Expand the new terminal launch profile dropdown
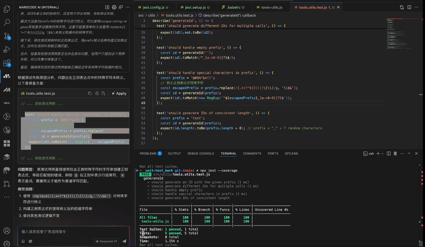The height and width of the screenshot is (247, 425). tap(382, 154)
